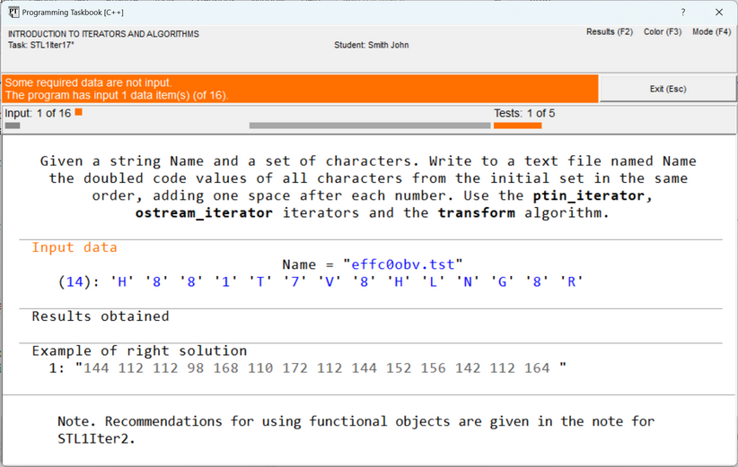Click the orange error message banner
Viewport: 738px width, 467px height.
[300, 88]
